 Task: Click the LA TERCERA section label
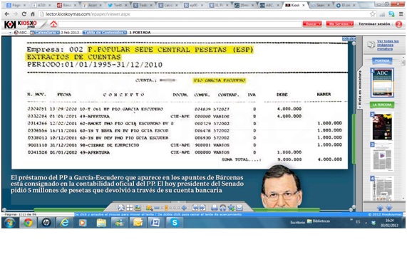pyautogui.click(x=382, y=105)
